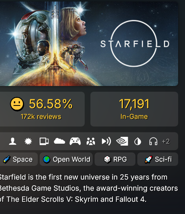Click the Steam Cloud icon

[60, 141]
